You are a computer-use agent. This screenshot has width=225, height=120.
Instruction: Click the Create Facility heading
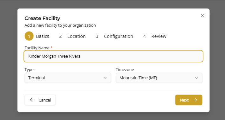(x=42, y=18)
